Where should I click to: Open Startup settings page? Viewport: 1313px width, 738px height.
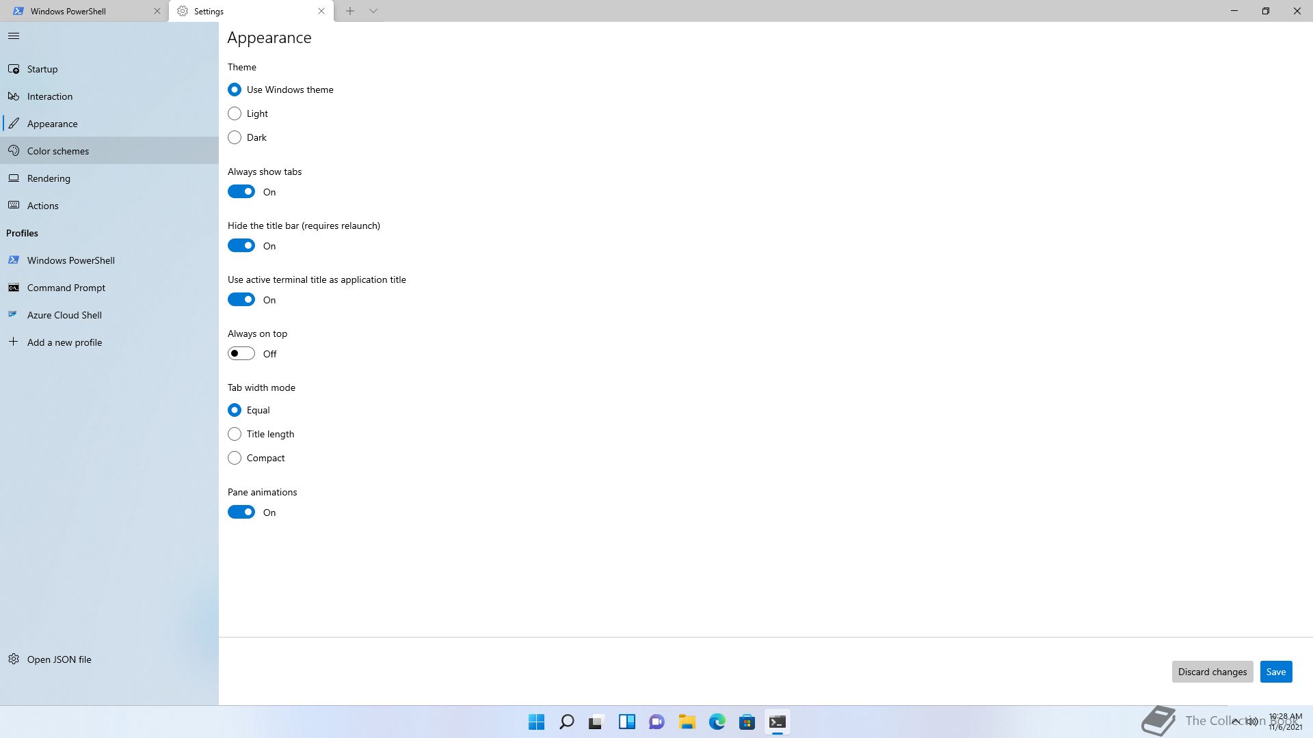pos(42,69)
